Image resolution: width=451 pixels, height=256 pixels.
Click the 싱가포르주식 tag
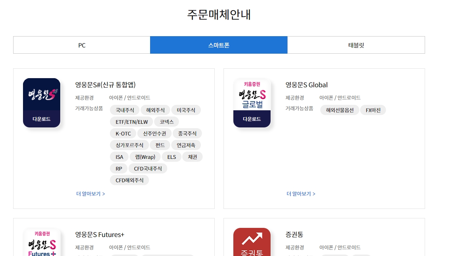(x=130, y=145)
